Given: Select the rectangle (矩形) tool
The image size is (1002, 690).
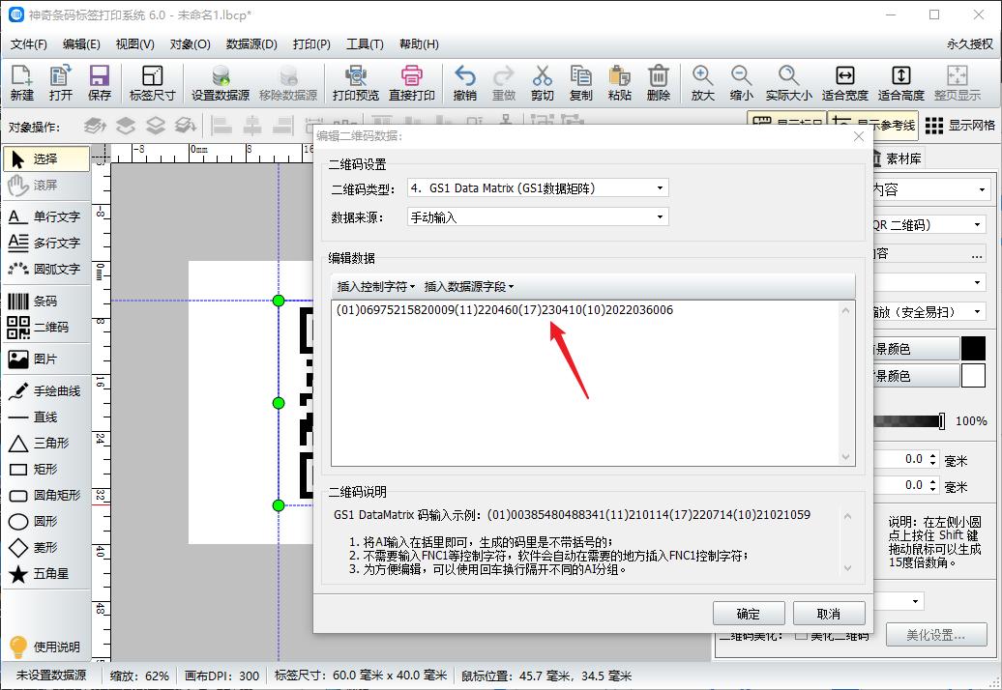Looking at the screenshot, I should (x=46, y=469).
